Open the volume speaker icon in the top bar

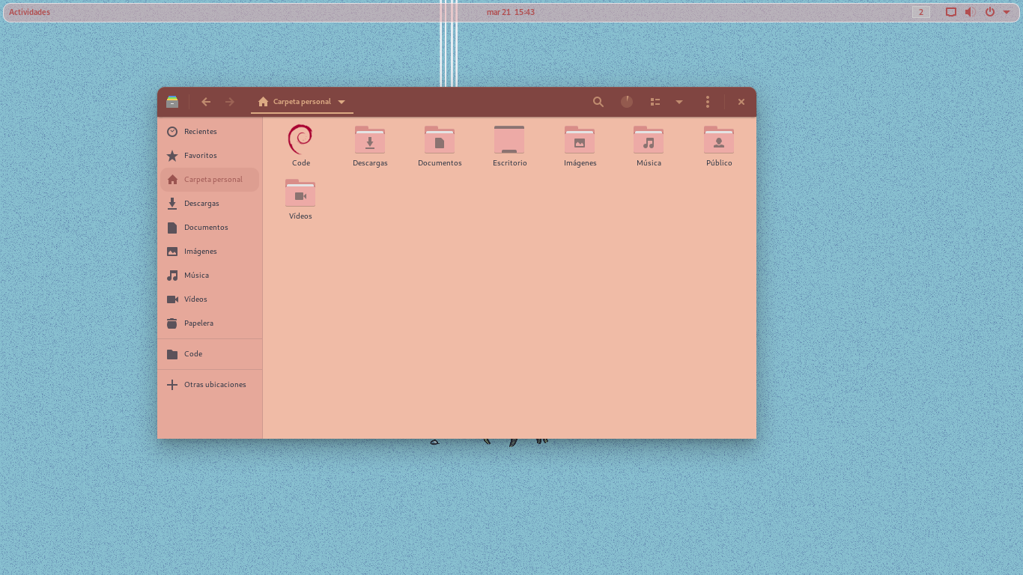click(x=970, y=12)
